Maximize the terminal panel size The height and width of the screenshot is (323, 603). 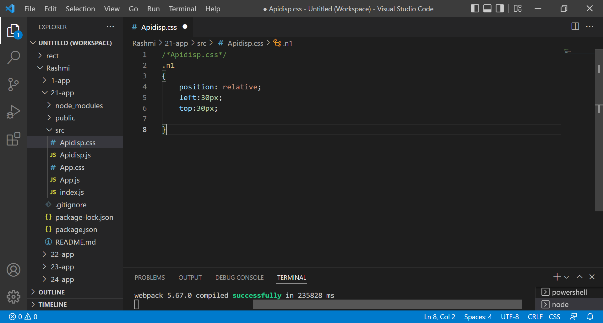click(x=579, y=277)
